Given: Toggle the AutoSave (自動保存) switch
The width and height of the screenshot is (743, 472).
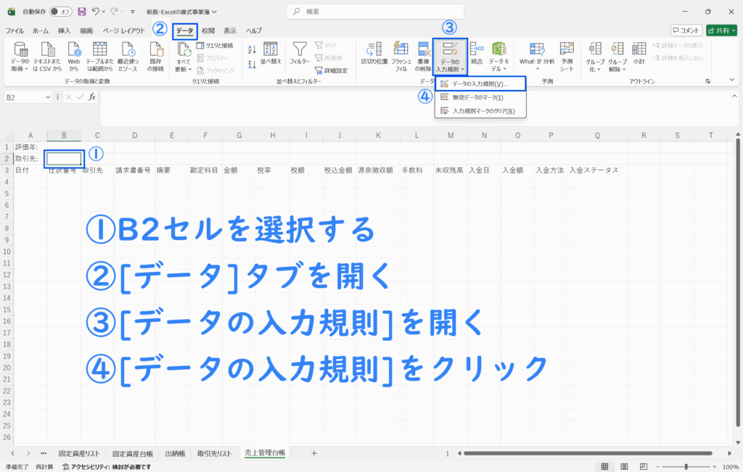Looking at the screenshot, I should pos(60,12).
